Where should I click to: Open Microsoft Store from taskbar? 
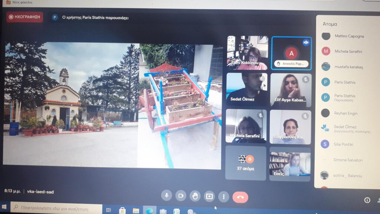point(122,210)
